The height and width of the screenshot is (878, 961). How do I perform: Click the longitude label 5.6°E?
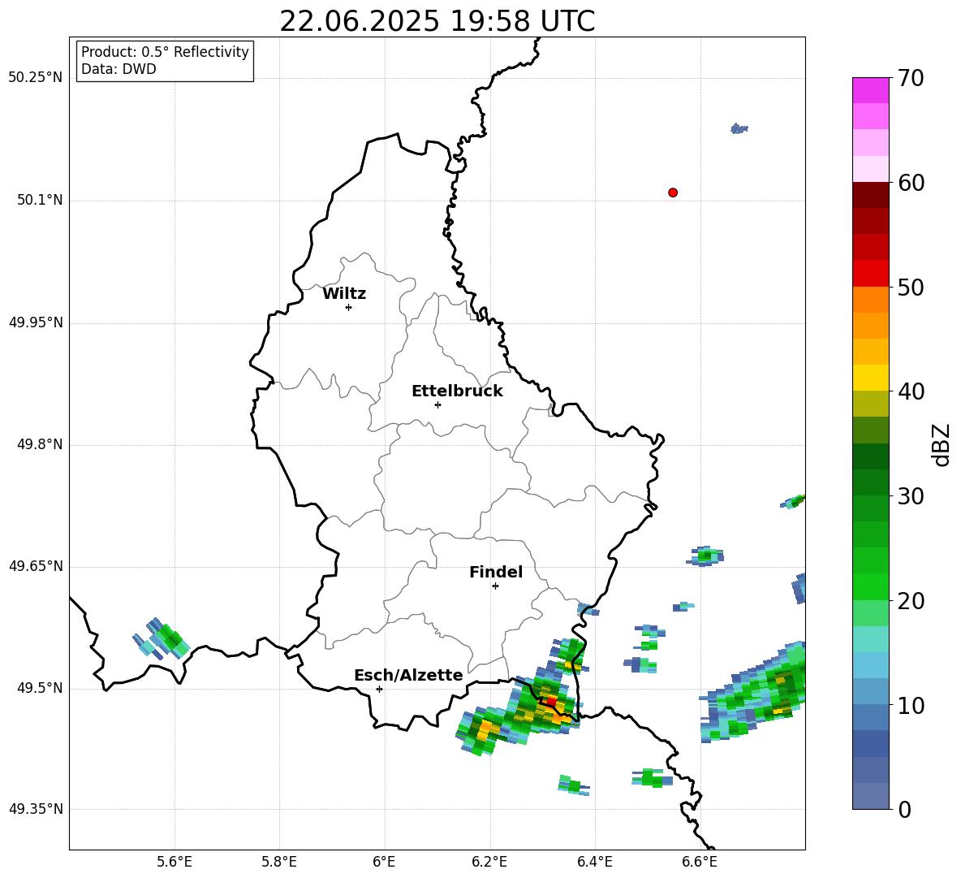(174, 862)
